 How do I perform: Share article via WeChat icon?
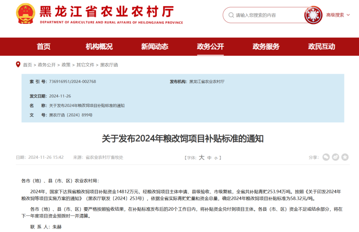[326, 157]
